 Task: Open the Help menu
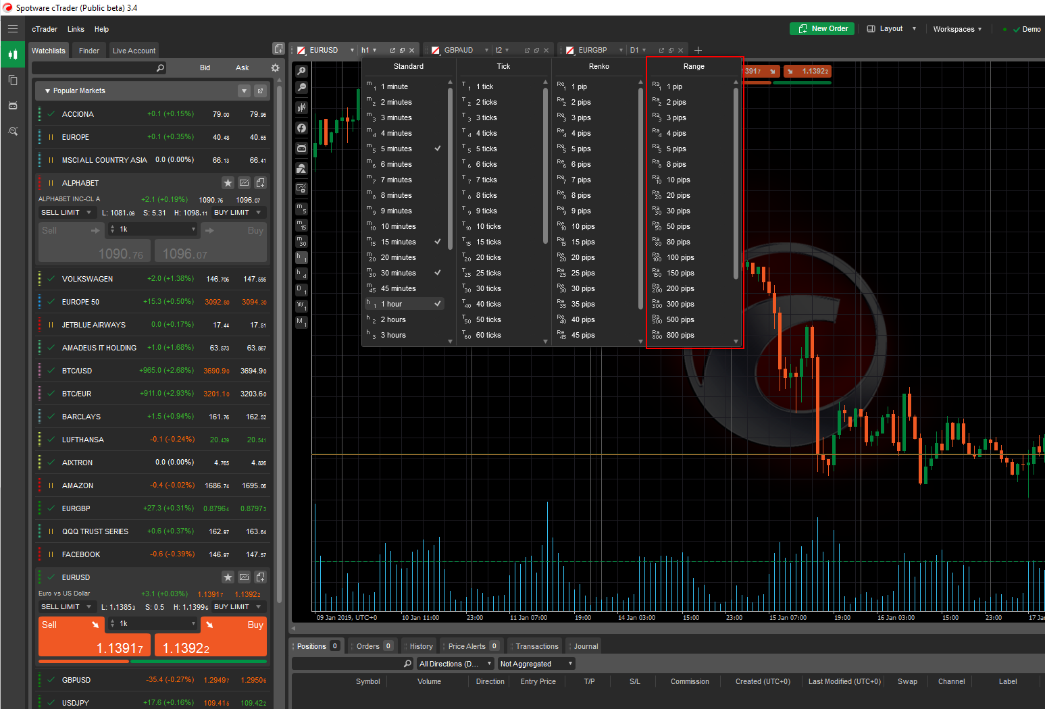pos(101,29)
